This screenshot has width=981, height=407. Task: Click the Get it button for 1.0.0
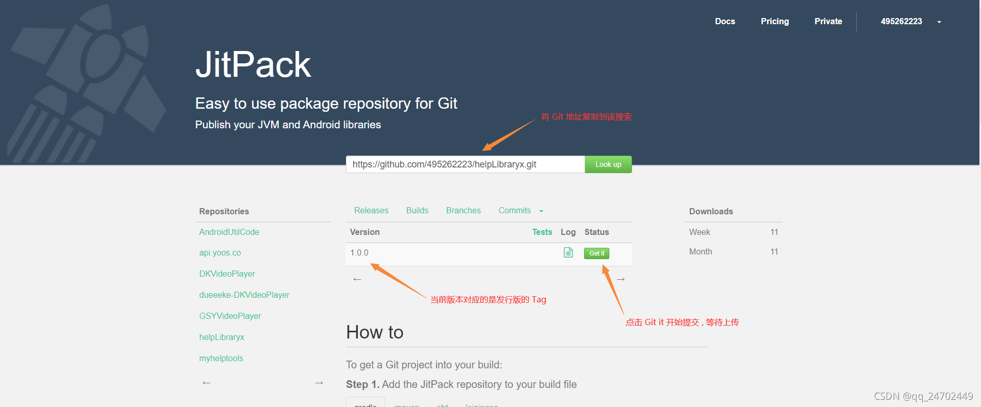click(596, 253)
